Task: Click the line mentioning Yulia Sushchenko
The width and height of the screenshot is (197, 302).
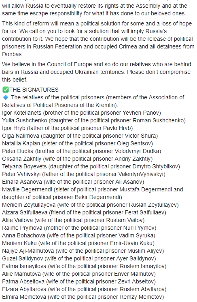Action: 94,120
